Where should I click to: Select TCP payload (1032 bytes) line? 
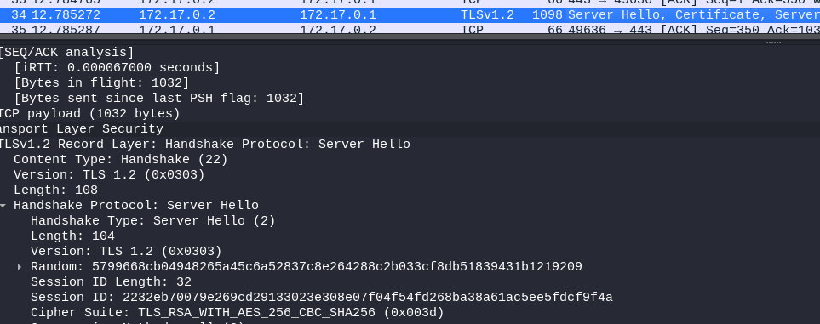(x=89, y=114)
